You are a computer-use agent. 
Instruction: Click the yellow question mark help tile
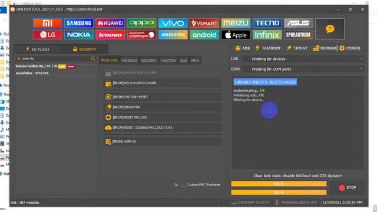330,29
